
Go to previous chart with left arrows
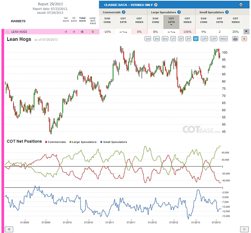9,229
